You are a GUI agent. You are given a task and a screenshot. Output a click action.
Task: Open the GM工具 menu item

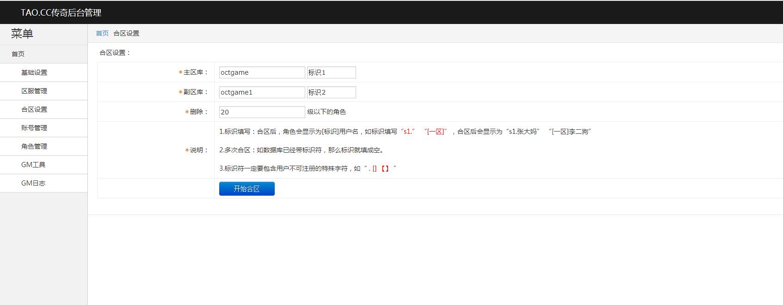pos(33,165)
